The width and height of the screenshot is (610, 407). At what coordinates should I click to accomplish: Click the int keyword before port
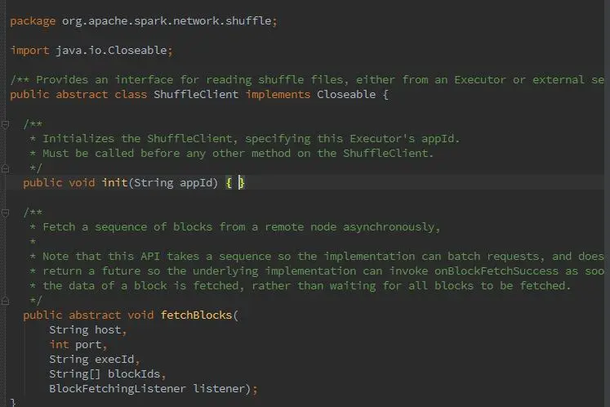pos(59,345)
